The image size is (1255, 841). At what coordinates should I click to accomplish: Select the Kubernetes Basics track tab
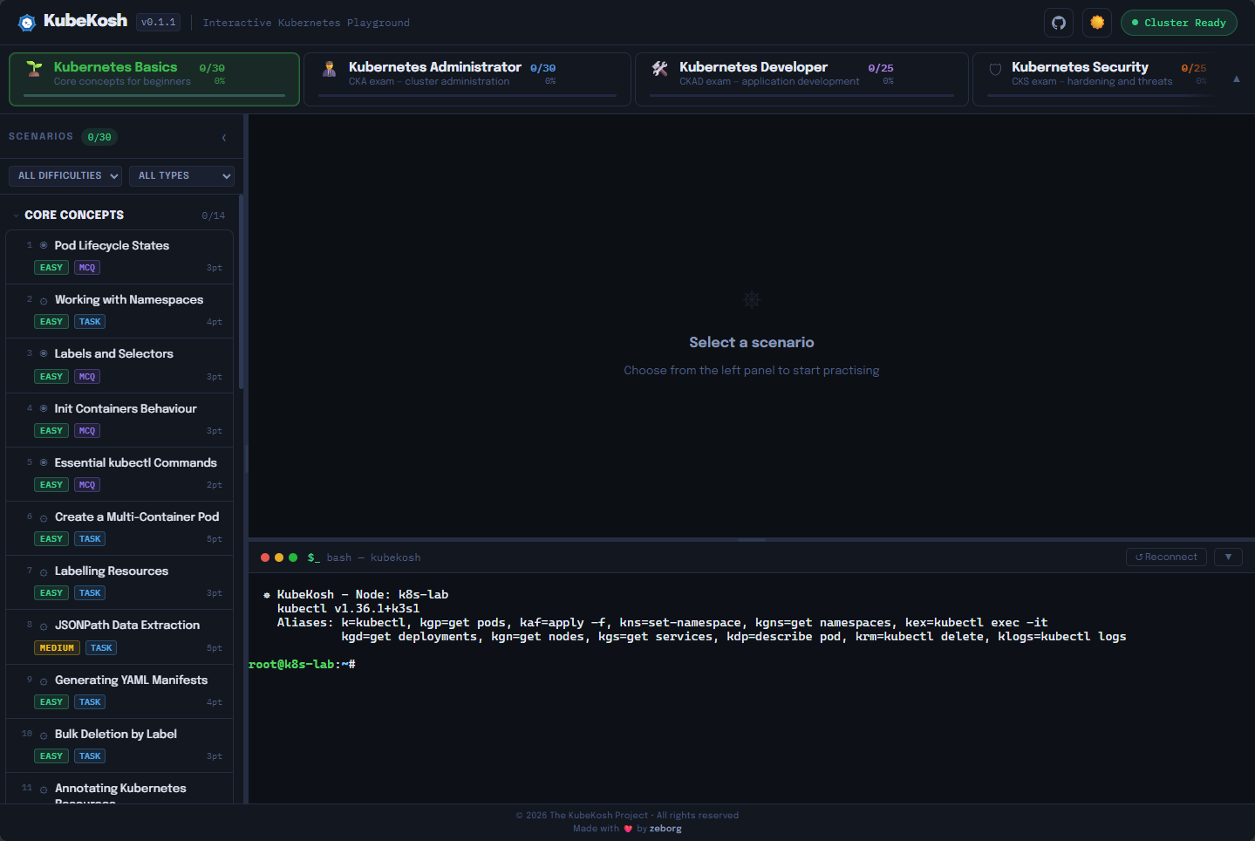coord(154,79)
